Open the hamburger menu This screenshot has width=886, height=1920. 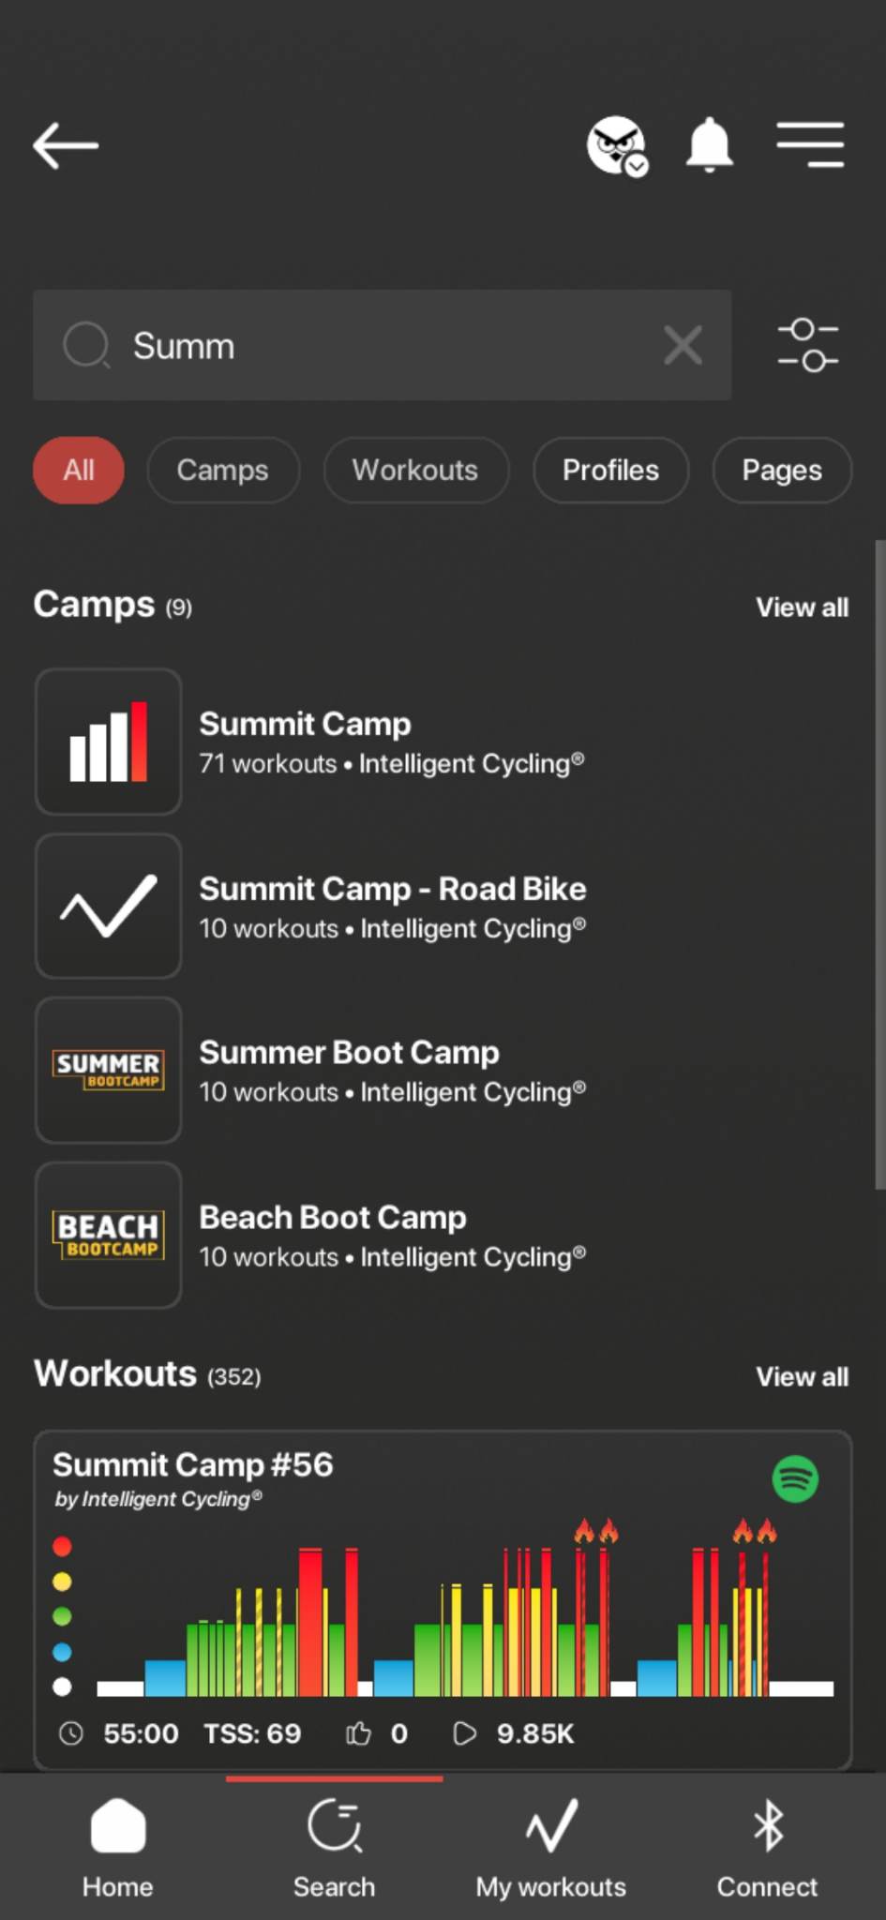coord(810,145)
